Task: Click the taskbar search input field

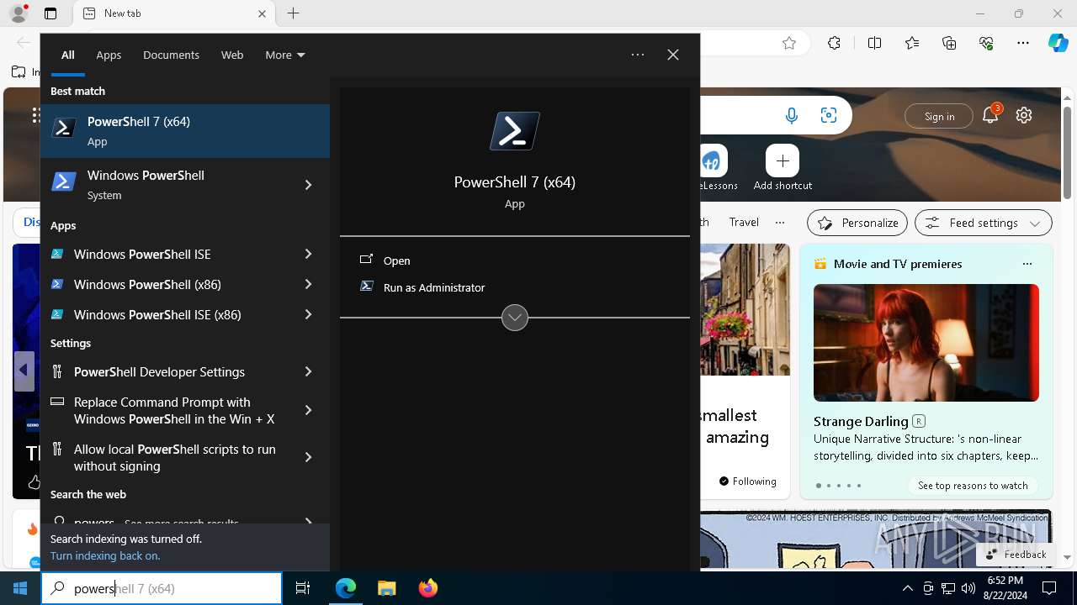Action: click(162, 588)
